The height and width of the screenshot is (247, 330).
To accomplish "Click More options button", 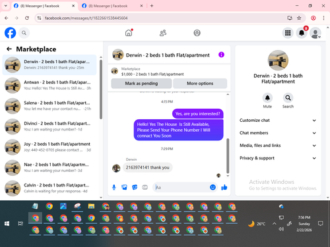I will click(x=200, y=84).
